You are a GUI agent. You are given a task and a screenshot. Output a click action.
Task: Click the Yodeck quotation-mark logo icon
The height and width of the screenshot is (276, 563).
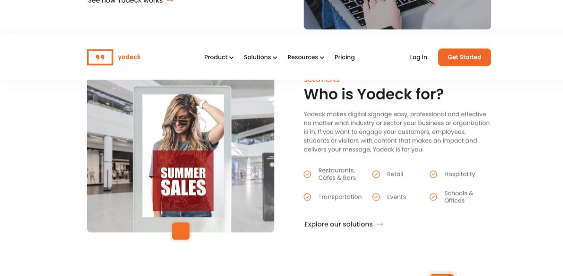tap(100, 57)
